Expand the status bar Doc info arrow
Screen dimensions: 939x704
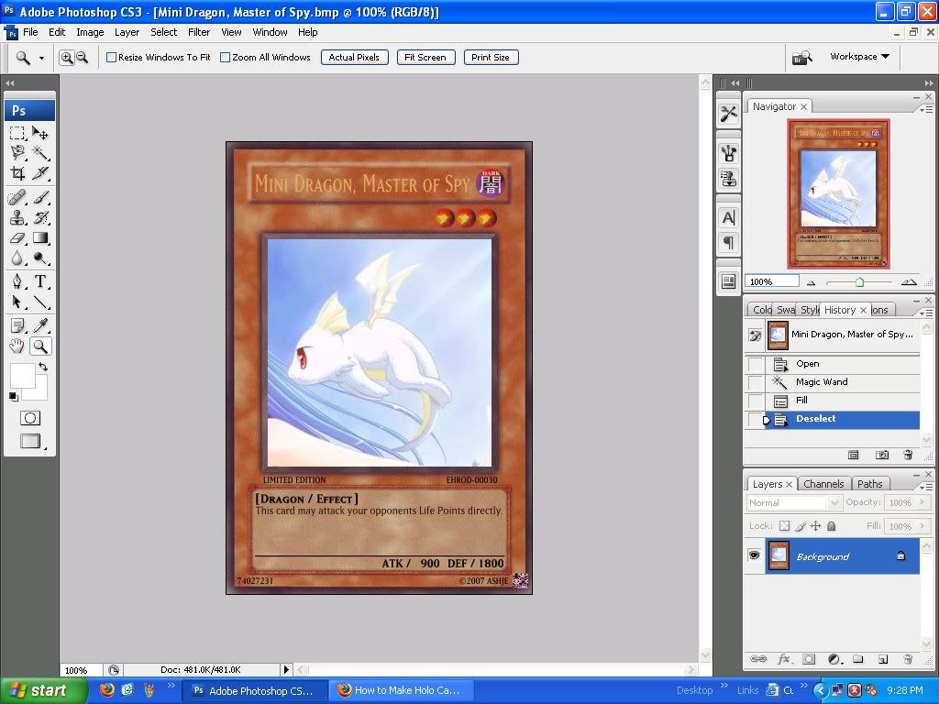click(x=286, y=670)
